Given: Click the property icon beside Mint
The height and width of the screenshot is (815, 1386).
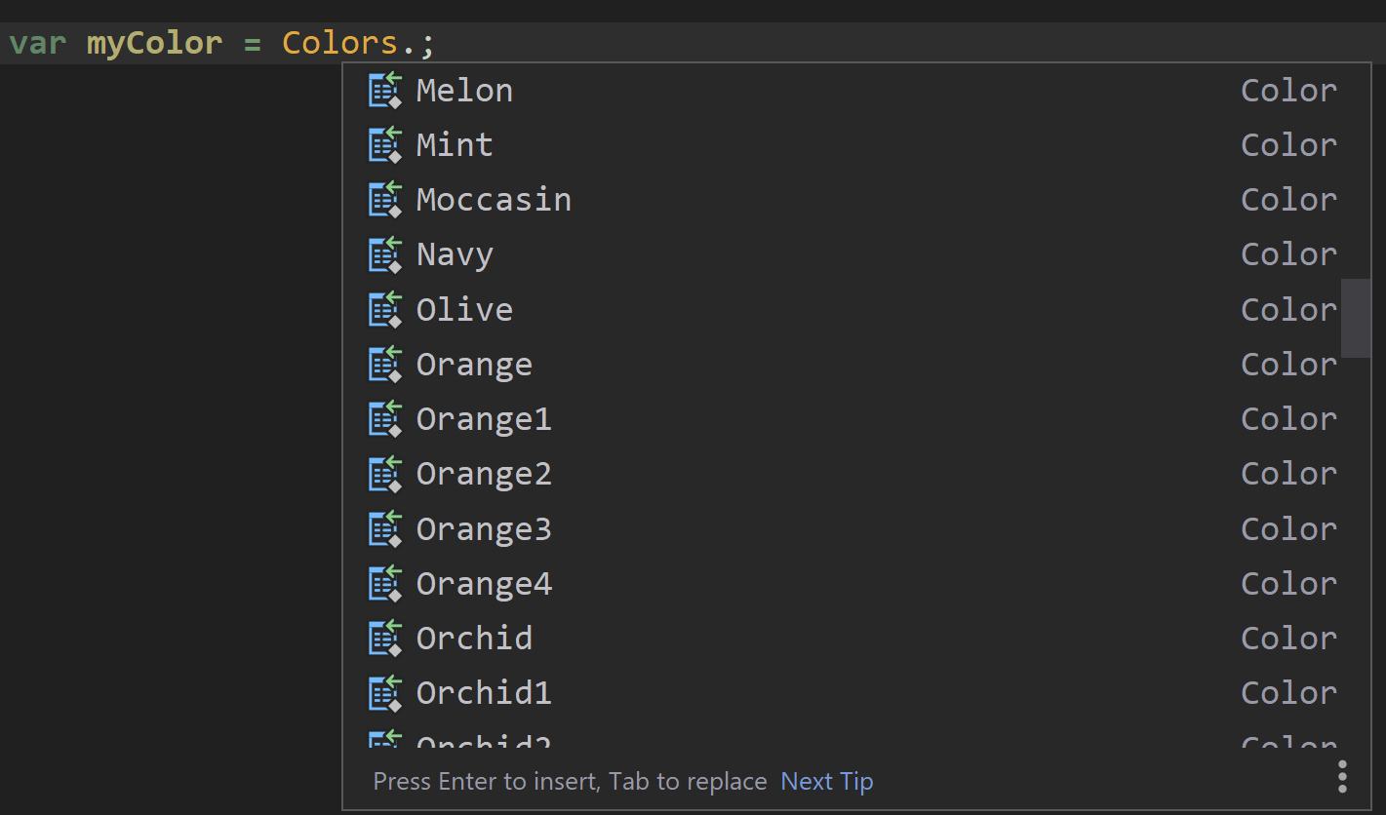Looking at the screenshot, I should 384,144.
